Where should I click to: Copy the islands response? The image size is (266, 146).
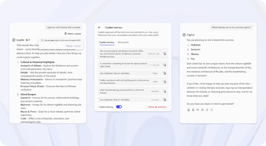click(193, 110)
